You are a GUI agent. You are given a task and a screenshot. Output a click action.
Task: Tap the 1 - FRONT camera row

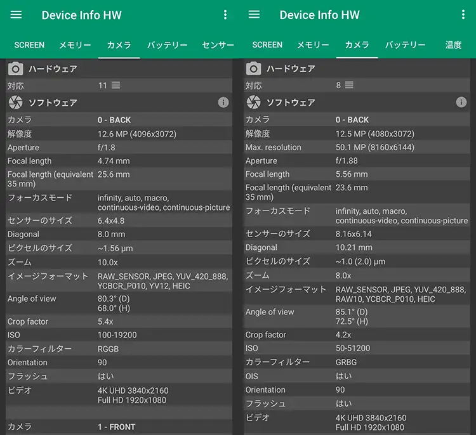pyautogui.click(x=119, y=427)
